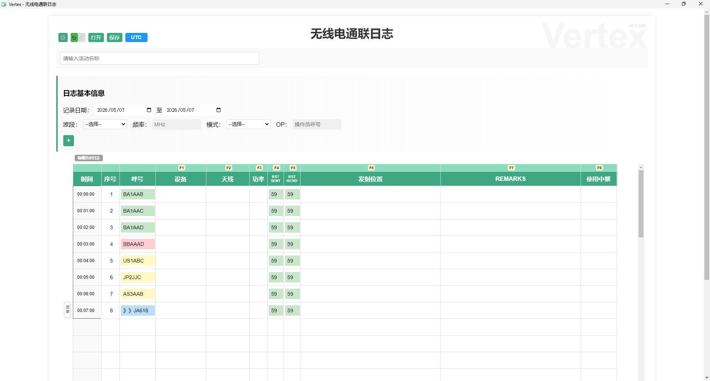710x381 pixels.
Task: Click the 打开 open button
Action: (x=96, y=38)
